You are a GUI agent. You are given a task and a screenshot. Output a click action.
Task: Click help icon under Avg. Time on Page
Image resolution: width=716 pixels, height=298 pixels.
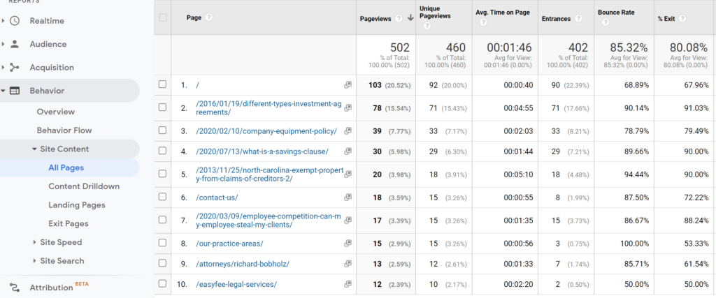click(483, 22)
